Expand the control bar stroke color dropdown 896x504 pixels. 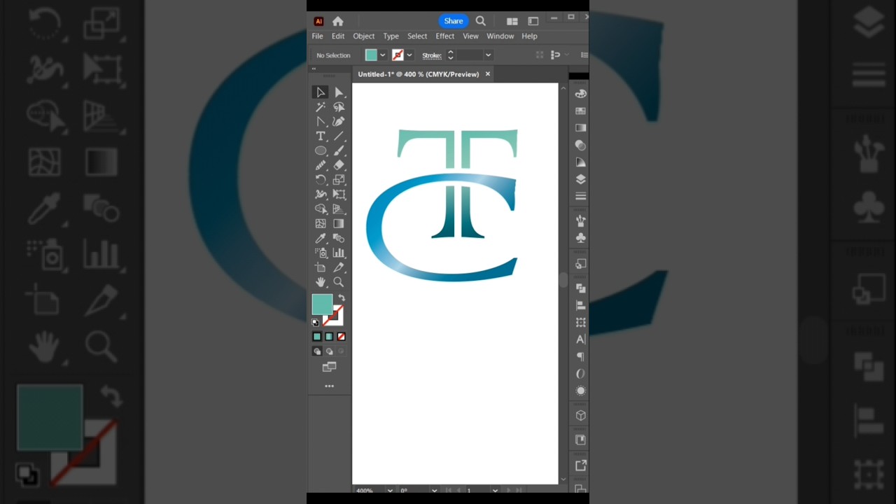coord(409,55)
